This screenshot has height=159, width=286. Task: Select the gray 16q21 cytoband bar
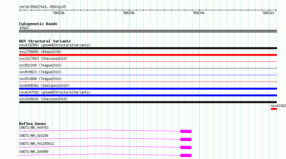pyautogui.click(x=148, y=31)
